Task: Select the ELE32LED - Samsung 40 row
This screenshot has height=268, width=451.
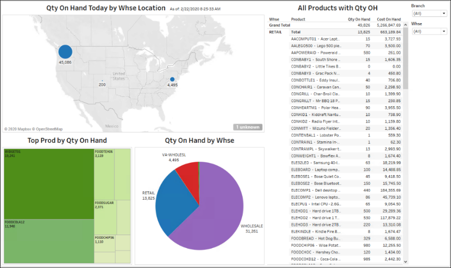Action: [x=346, y=163]
